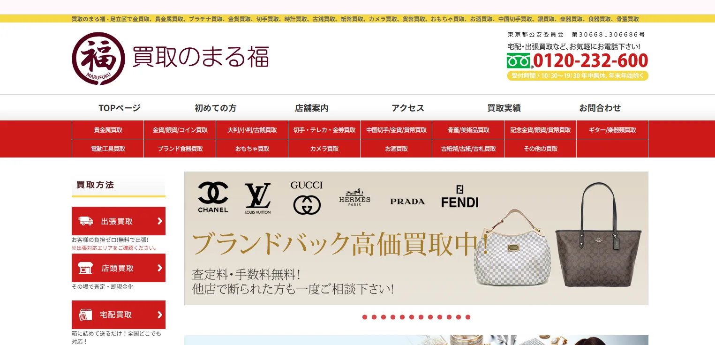
Task: Click the Chanel logo in the banner
Action: click(x=213, y=197)
